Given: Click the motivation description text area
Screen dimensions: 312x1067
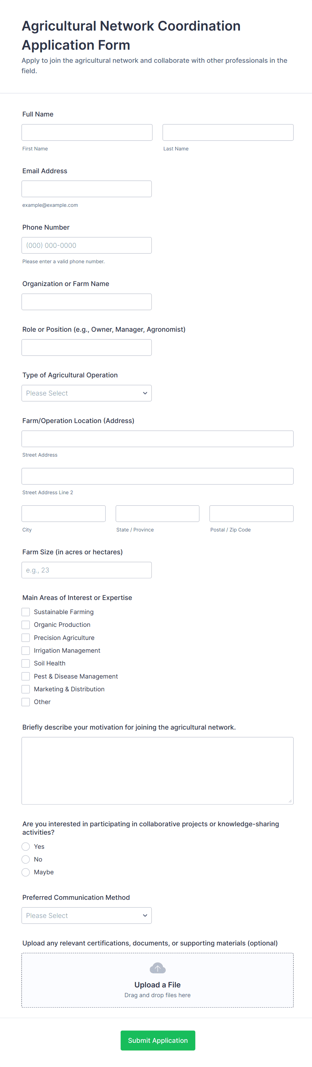Looking at the screenshot, I should tap(157, 771).
